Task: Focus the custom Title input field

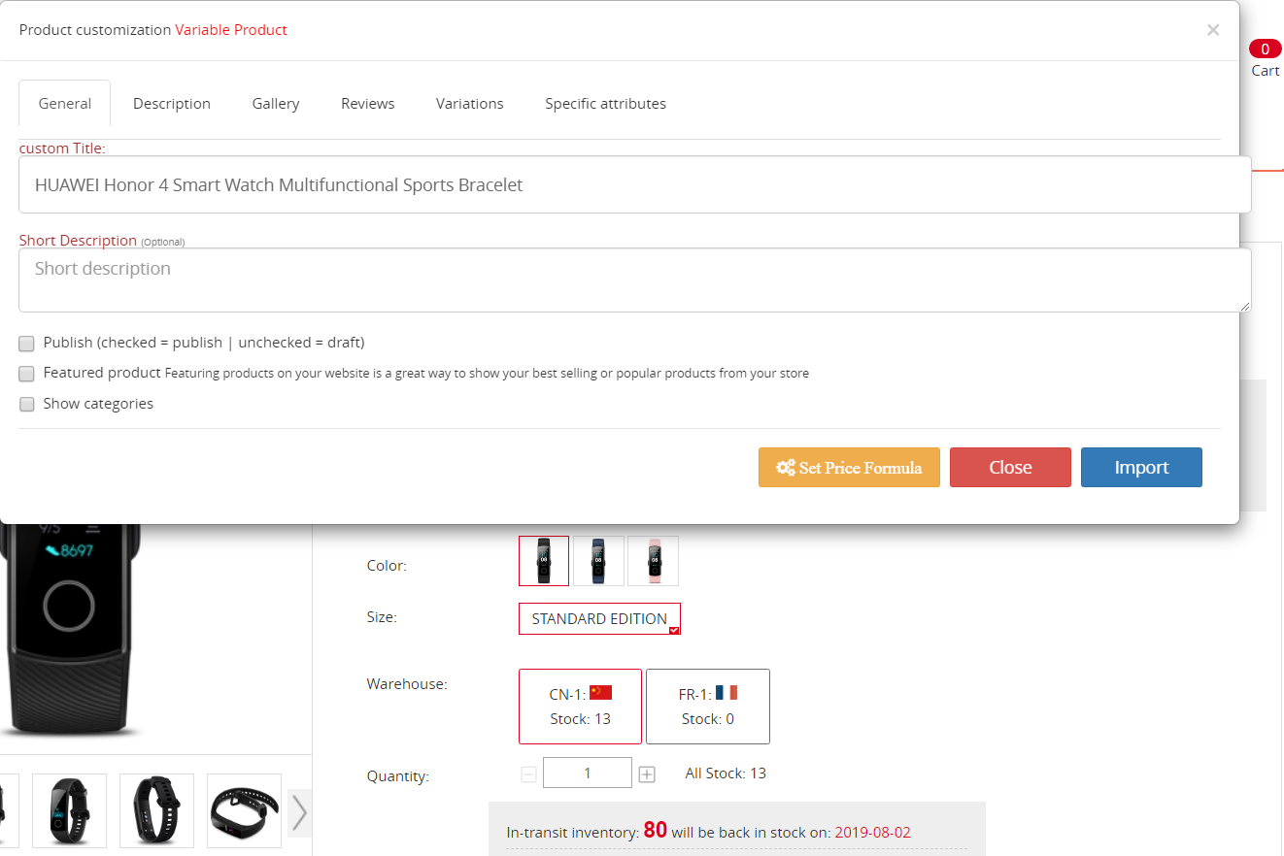Action: [x=634, y=184]
